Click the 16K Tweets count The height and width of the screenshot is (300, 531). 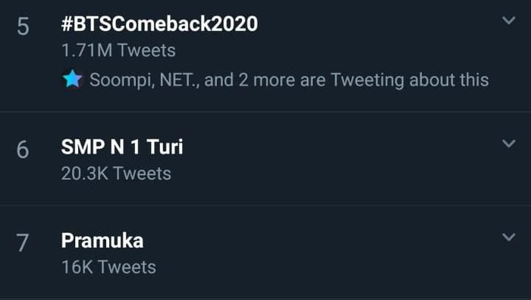(x=108, y=267)
